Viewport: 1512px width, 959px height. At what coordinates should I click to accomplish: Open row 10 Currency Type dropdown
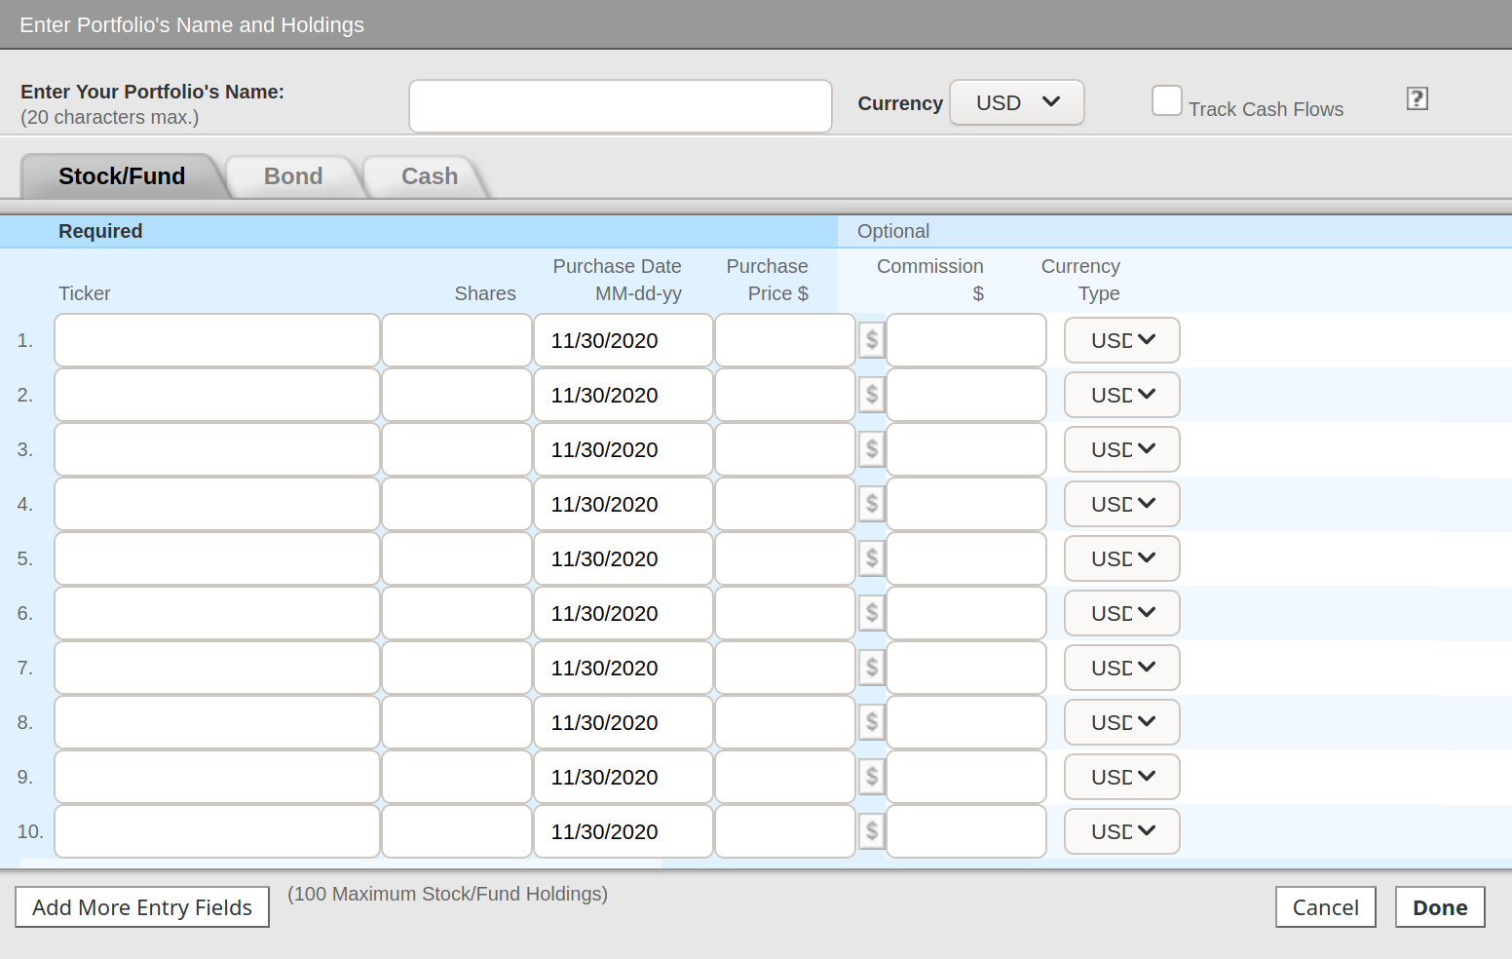[1122, 831]
